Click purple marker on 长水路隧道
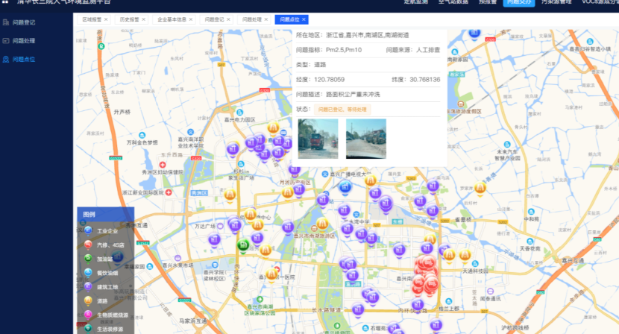The height and width of the screenshot is (334, 619). click(358, 310)
